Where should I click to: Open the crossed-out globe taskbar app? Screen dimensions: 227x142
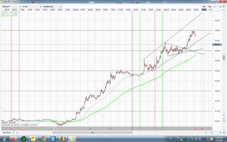[x=63, y=139]
